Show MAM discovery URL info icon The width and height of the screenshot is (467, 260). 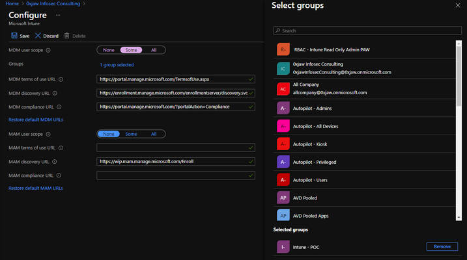coord(55,162)
